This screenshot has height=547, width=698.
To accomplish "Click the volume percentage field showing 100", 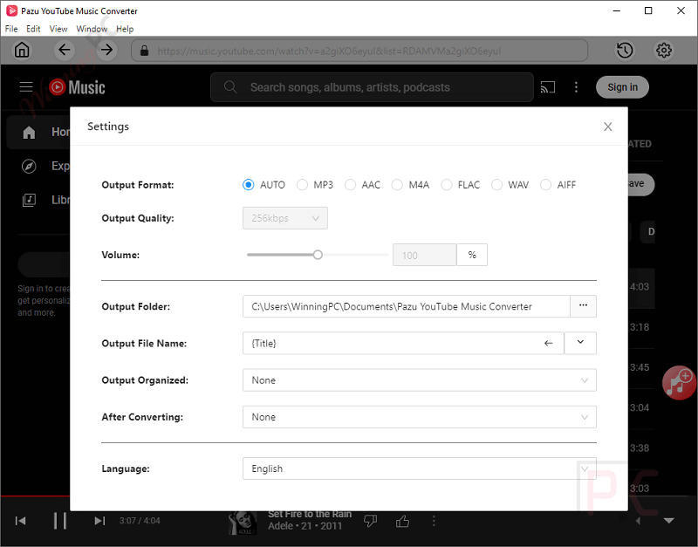I will [424, 255].
